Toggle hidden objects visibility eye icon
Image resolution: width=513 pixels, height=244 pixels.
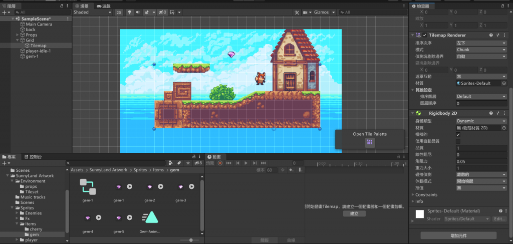(162, 12)
